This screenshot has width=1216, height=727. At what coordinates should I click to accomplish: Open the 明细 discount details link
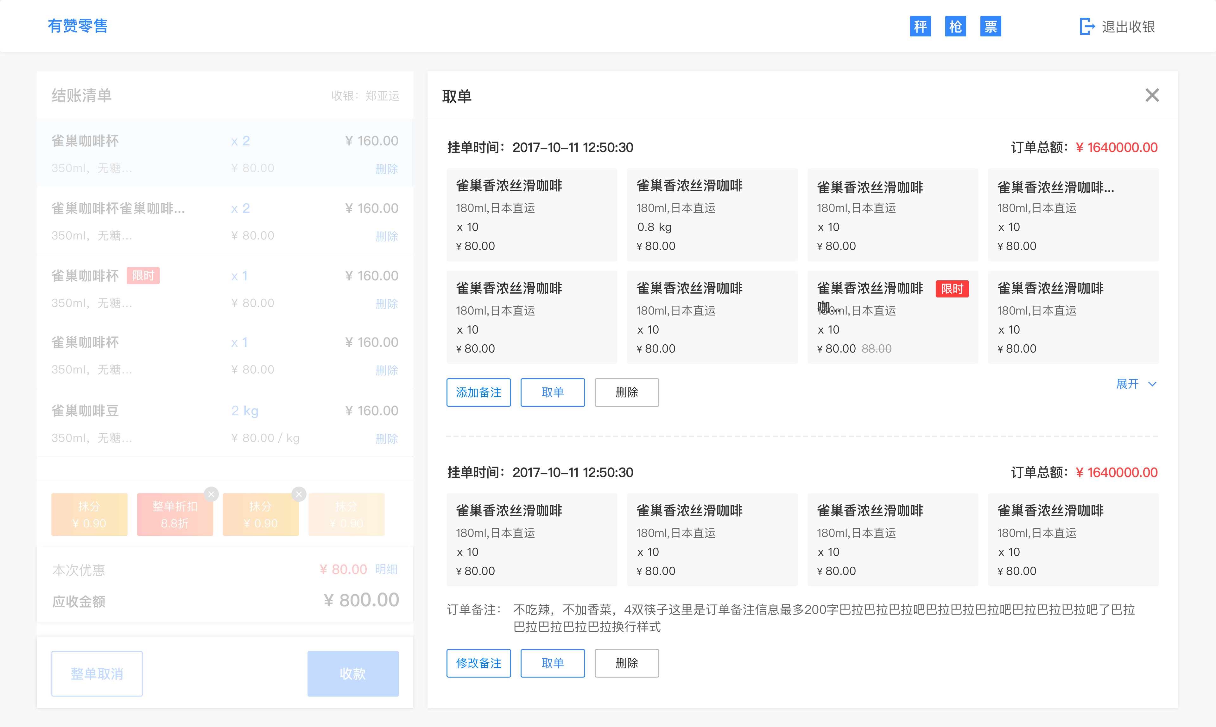386,569
